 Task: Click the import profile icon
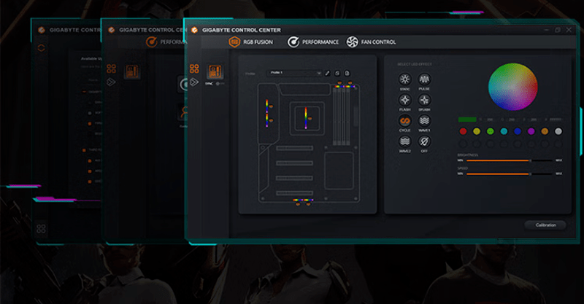[337, 74]
